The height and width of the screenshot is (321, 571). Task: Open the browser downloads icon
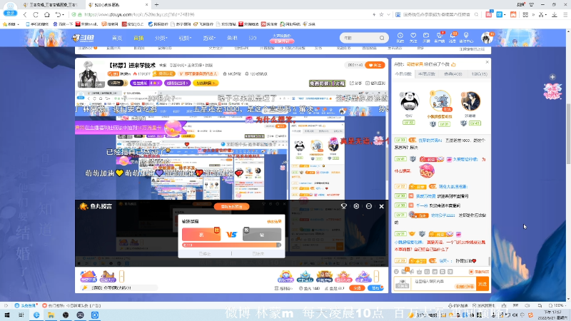(x=555, y=14)
